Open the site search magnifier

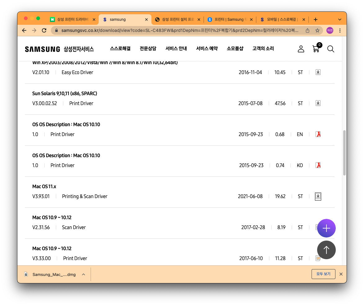[330, 49]
